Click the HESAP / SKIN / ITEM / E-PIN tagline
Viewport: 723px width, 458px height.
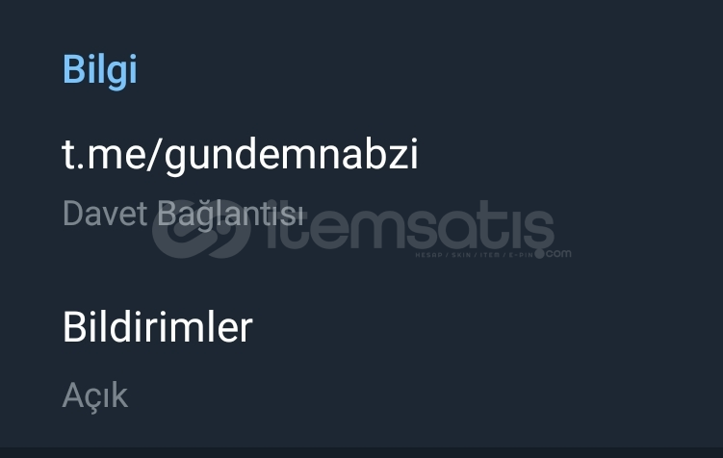[474, 255]
